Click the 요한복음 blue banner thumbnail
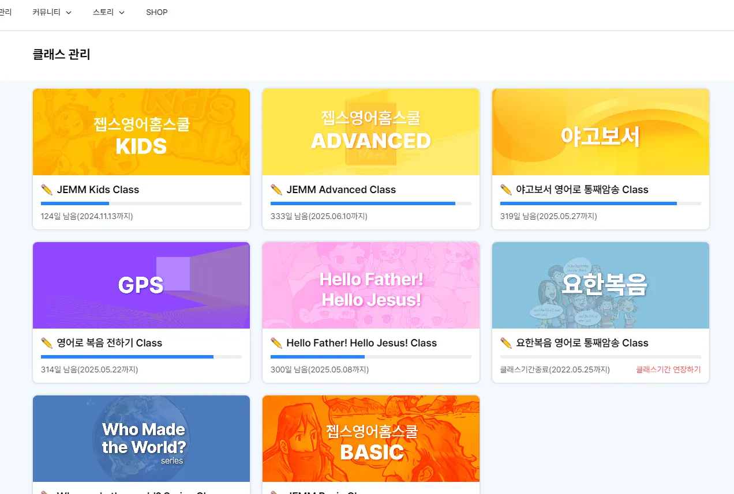Viewport: 734px width, 494px height. (x=601, y=285)
